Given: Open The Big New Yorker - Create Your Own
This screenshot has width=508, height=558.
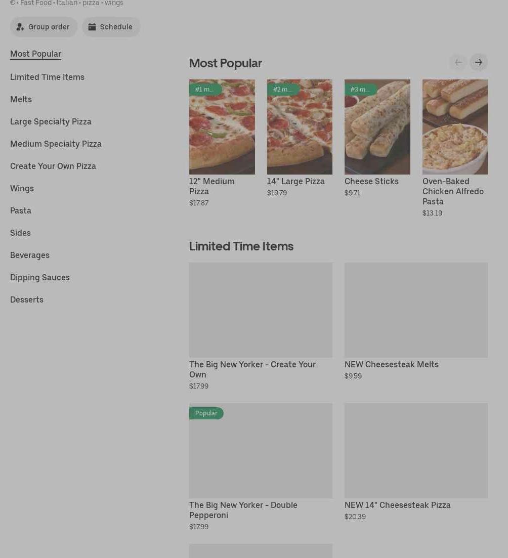Looking at the screenshot, I should [x=261, y=310].
